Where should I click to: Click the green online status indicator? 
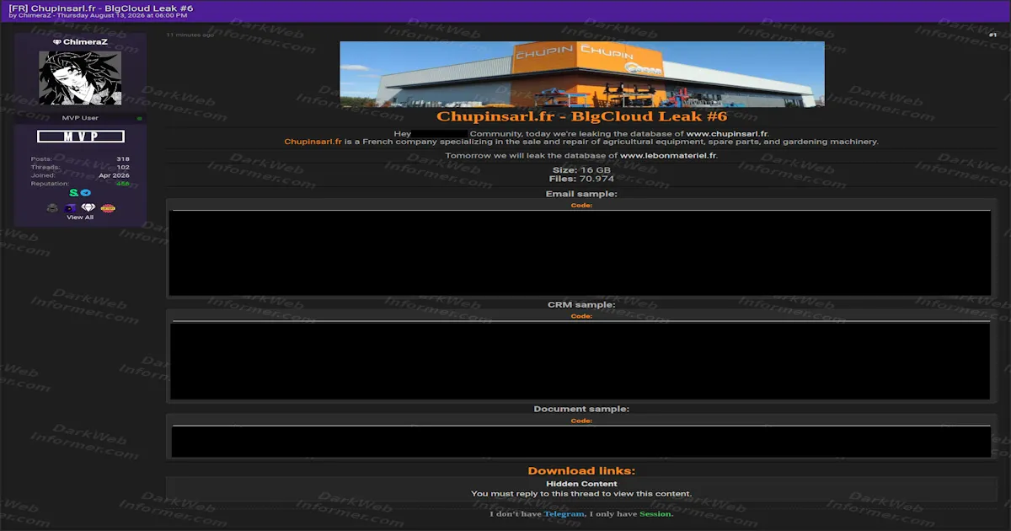[140, 118]
